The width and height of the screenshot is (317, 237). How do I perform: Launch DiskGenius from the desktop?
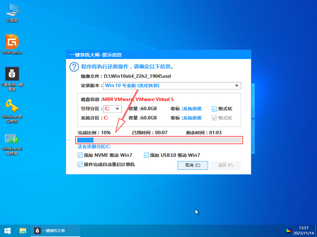coord(12,44)
